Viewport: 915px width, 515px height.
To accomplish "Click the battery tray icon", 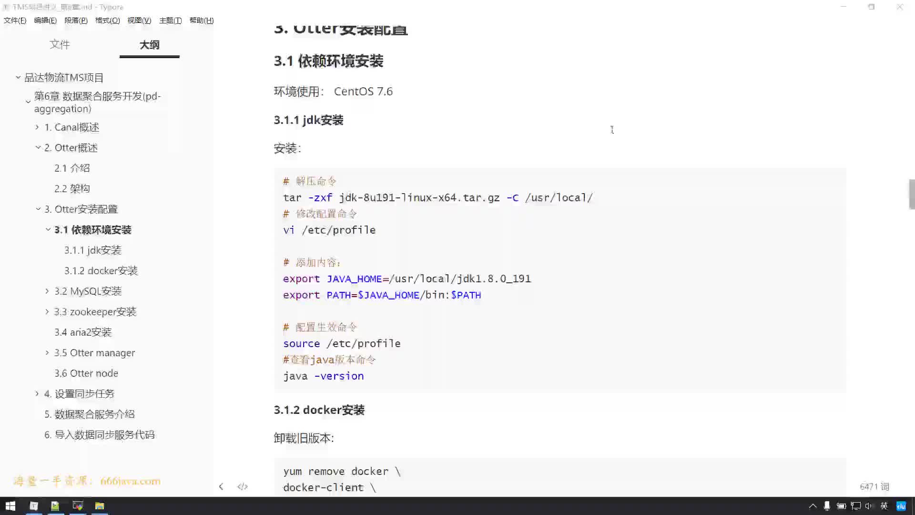I will click(x=841, y=506).
